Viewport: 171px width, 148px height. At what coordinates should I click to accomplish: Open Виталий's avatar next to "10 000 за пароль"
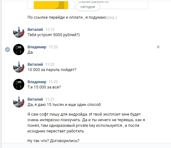pyautogui.click(x=19, y=67)
